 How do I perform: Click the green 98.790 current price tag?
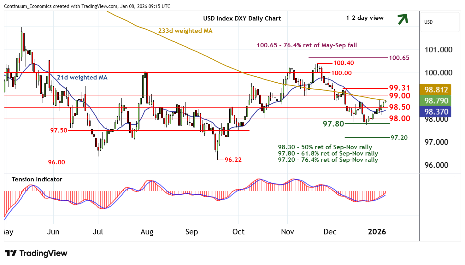point(436,101)
